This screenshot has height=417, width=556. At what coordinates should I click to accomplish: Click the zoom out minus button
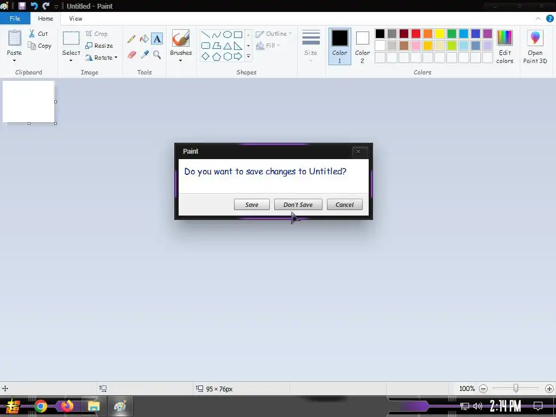(483, 389)
